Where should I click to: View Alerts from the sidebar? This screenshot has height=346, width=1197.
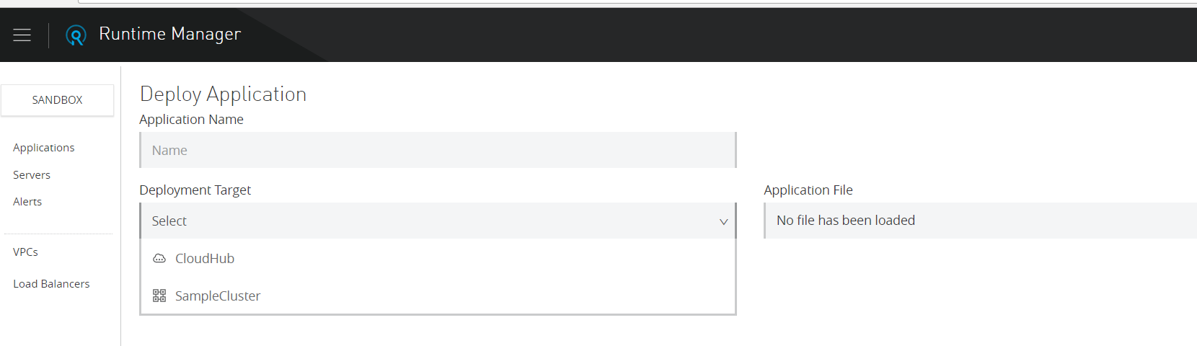click(27, 202)
